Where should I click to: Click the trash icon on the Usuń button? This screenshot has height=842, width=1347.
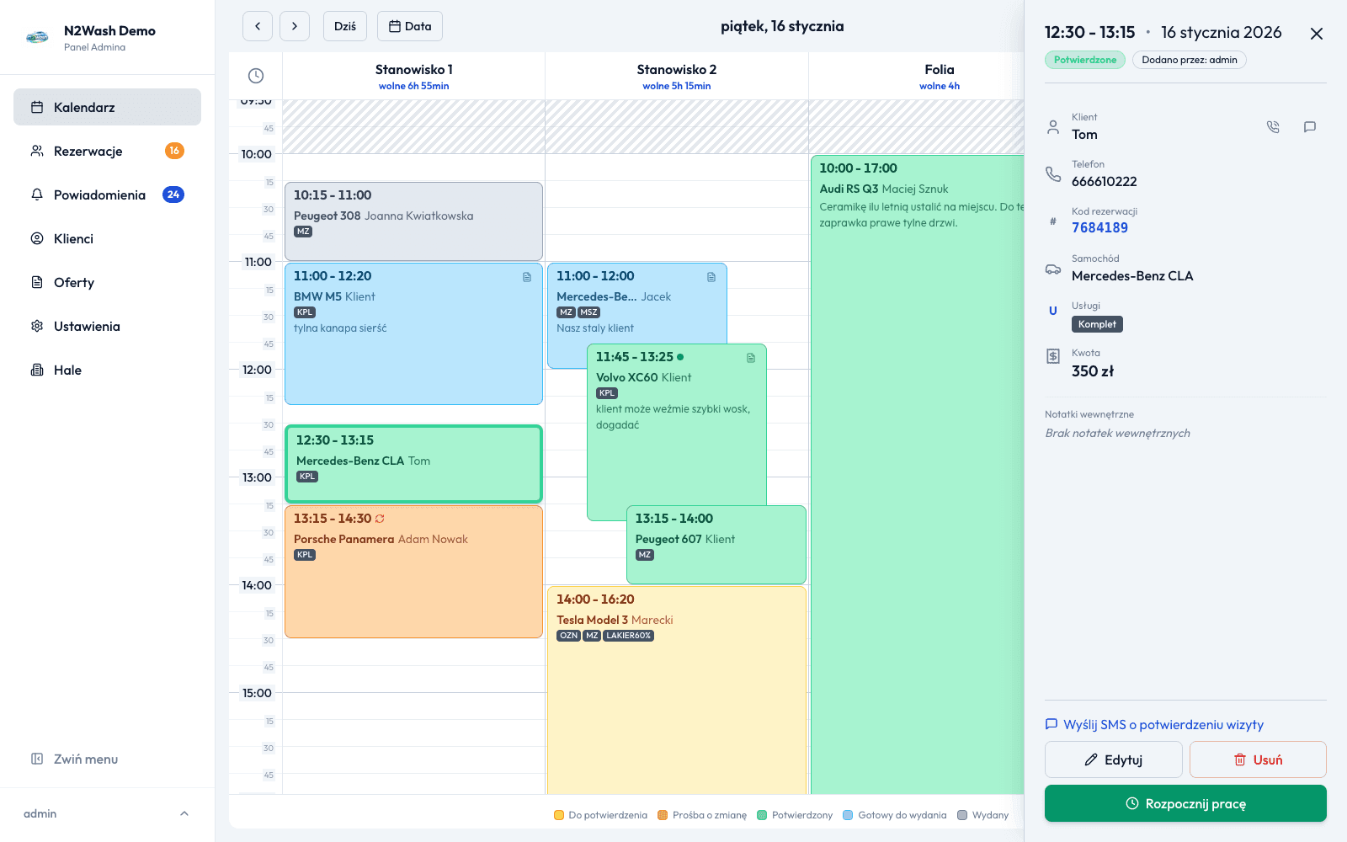coord(1239,759)
